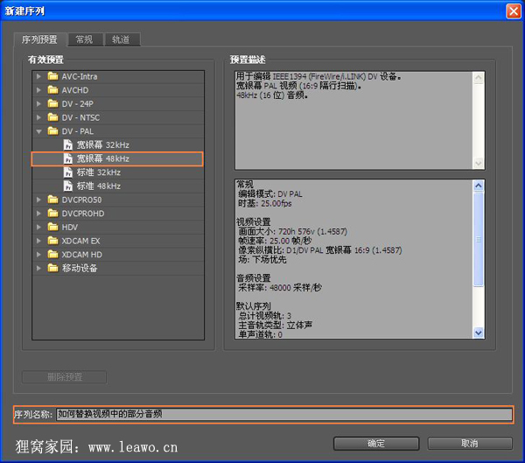Click the 总计视频轨: 3 line
Viewport: 525px width, 463px height.
(264, 316)
